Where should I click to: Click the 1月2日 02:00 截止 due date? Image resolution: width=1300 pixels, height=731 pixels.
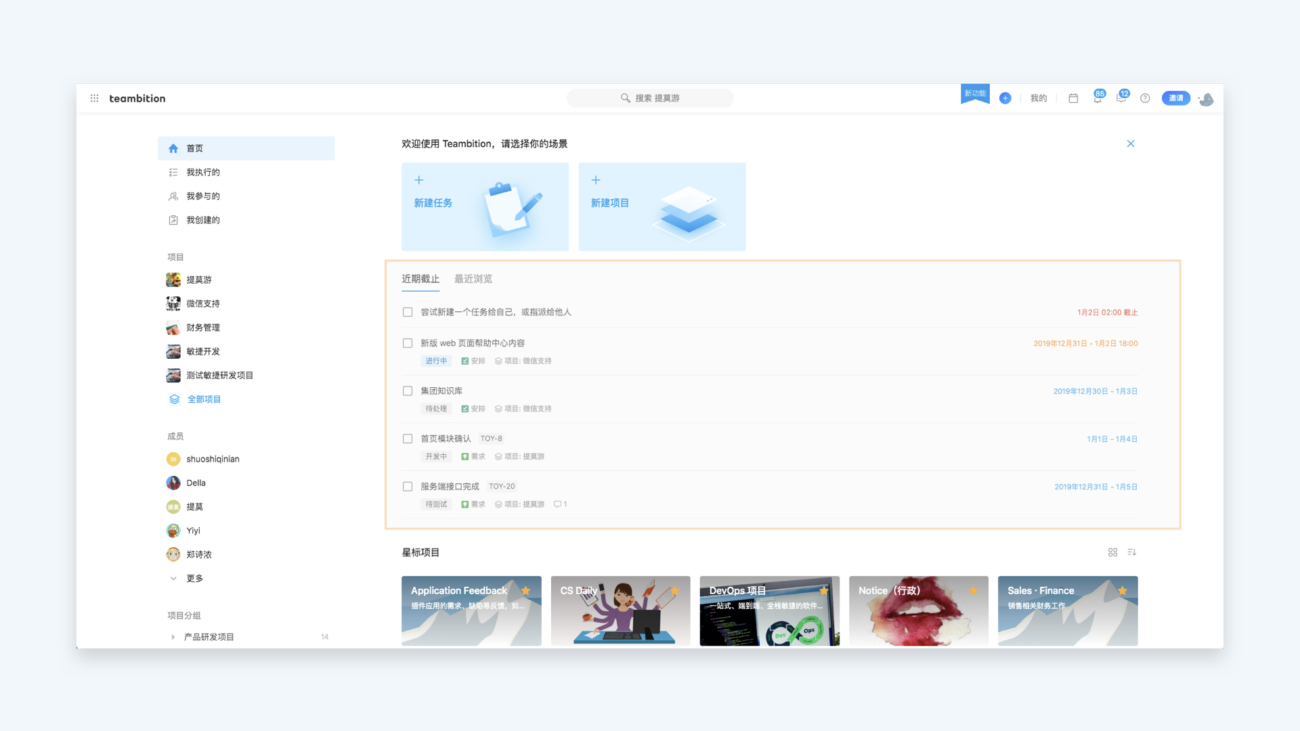[1107, 312]
